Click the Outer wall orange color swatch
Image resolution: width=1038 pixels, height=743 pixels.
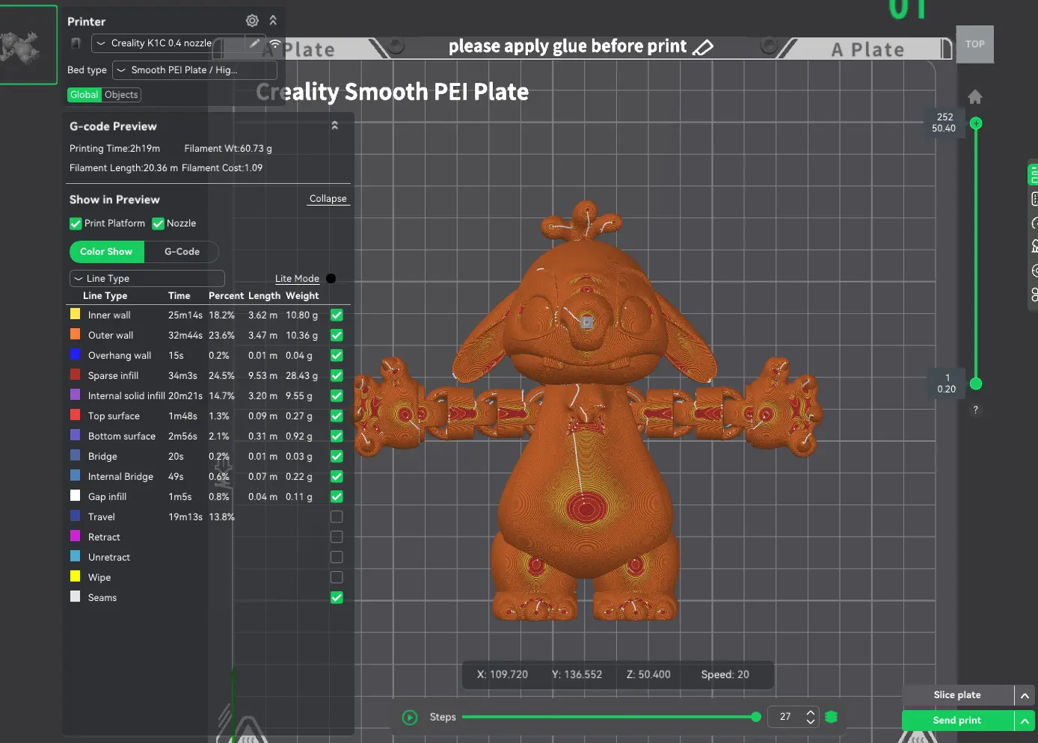point(75,335)
